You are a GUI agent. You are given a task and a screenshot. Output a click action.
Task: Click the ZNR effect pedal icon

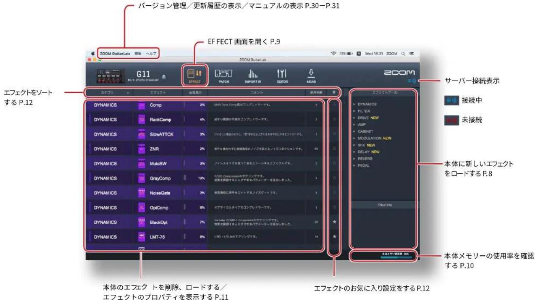(x=141, y=149)
